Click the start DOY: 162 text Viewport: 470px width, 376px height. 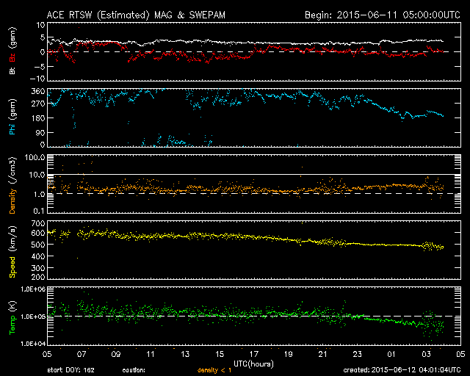point(71,370)
